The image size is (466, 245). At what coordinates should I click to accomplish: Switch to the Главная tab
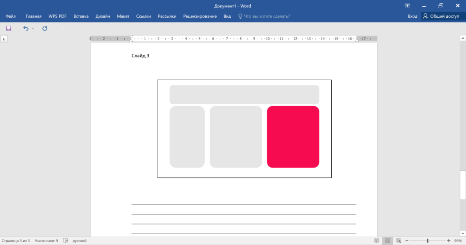34,16
